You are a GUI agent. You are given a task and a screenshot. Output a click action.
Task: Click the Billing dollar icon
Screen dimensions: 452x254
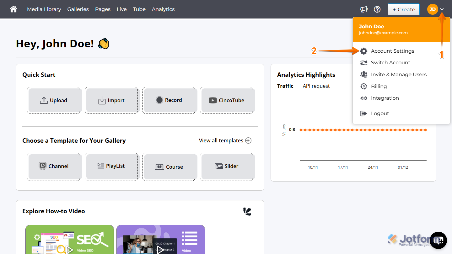(363, 86)
